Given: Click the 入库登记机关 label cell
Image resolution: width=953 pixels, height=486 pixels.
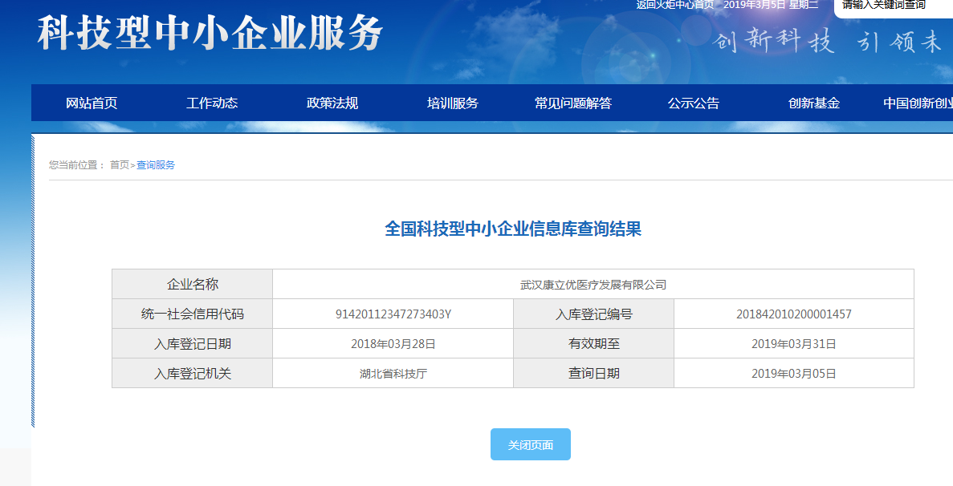Looking at the screenshot, I should (x=193, y=373).
